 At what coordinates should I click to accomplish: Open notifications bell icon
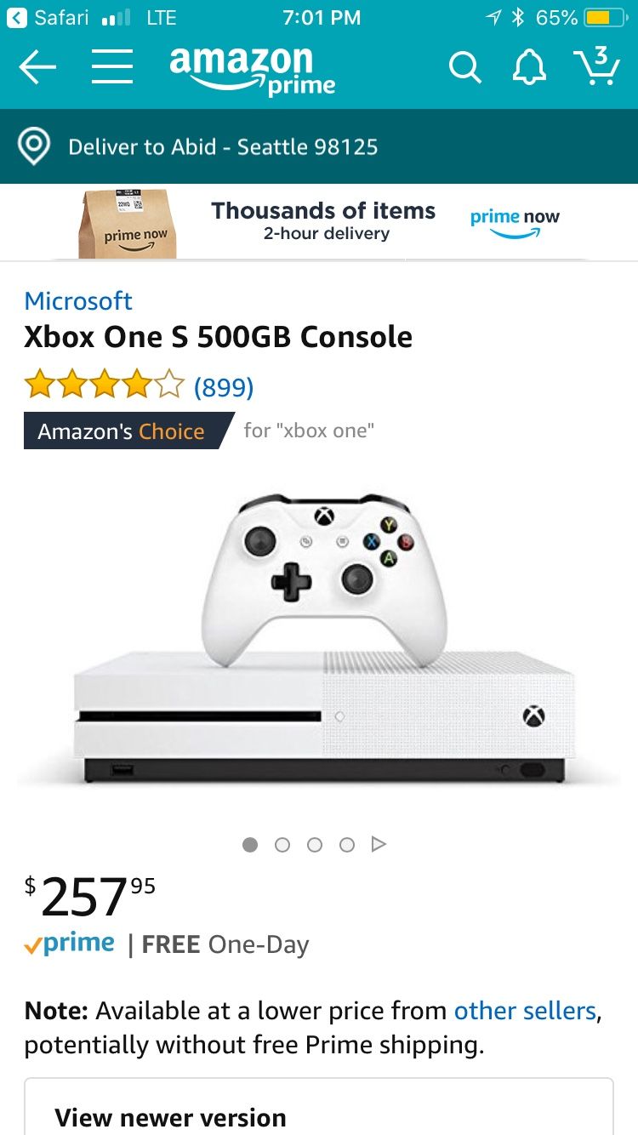(x=528, y=67)
